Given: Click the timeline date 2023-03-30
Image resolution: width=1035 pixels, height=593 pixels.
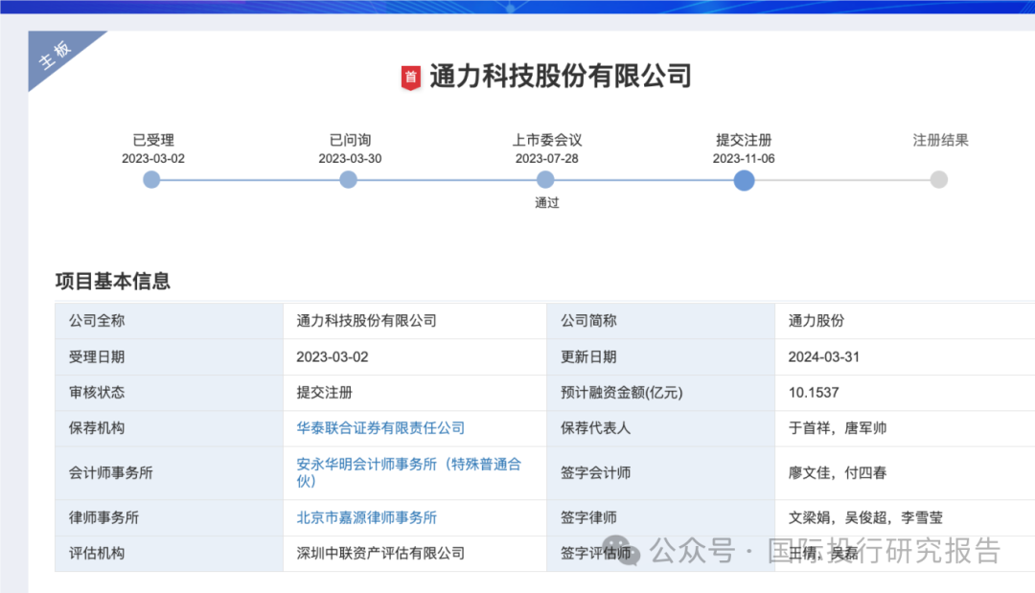Looking at the screenshot, I should pos(350,158).
